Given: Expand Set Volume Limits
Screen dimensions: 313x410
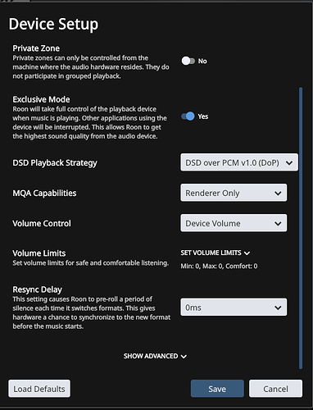Looking at the screenshot, I should coord(215,253).
